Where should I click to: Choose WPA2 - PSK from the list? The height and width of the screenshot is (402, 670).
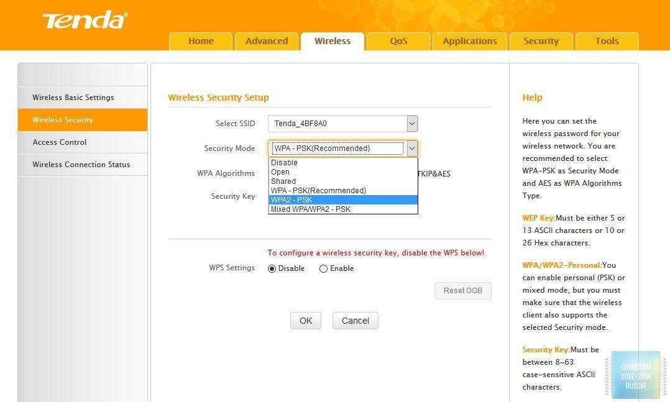(291, 200)
